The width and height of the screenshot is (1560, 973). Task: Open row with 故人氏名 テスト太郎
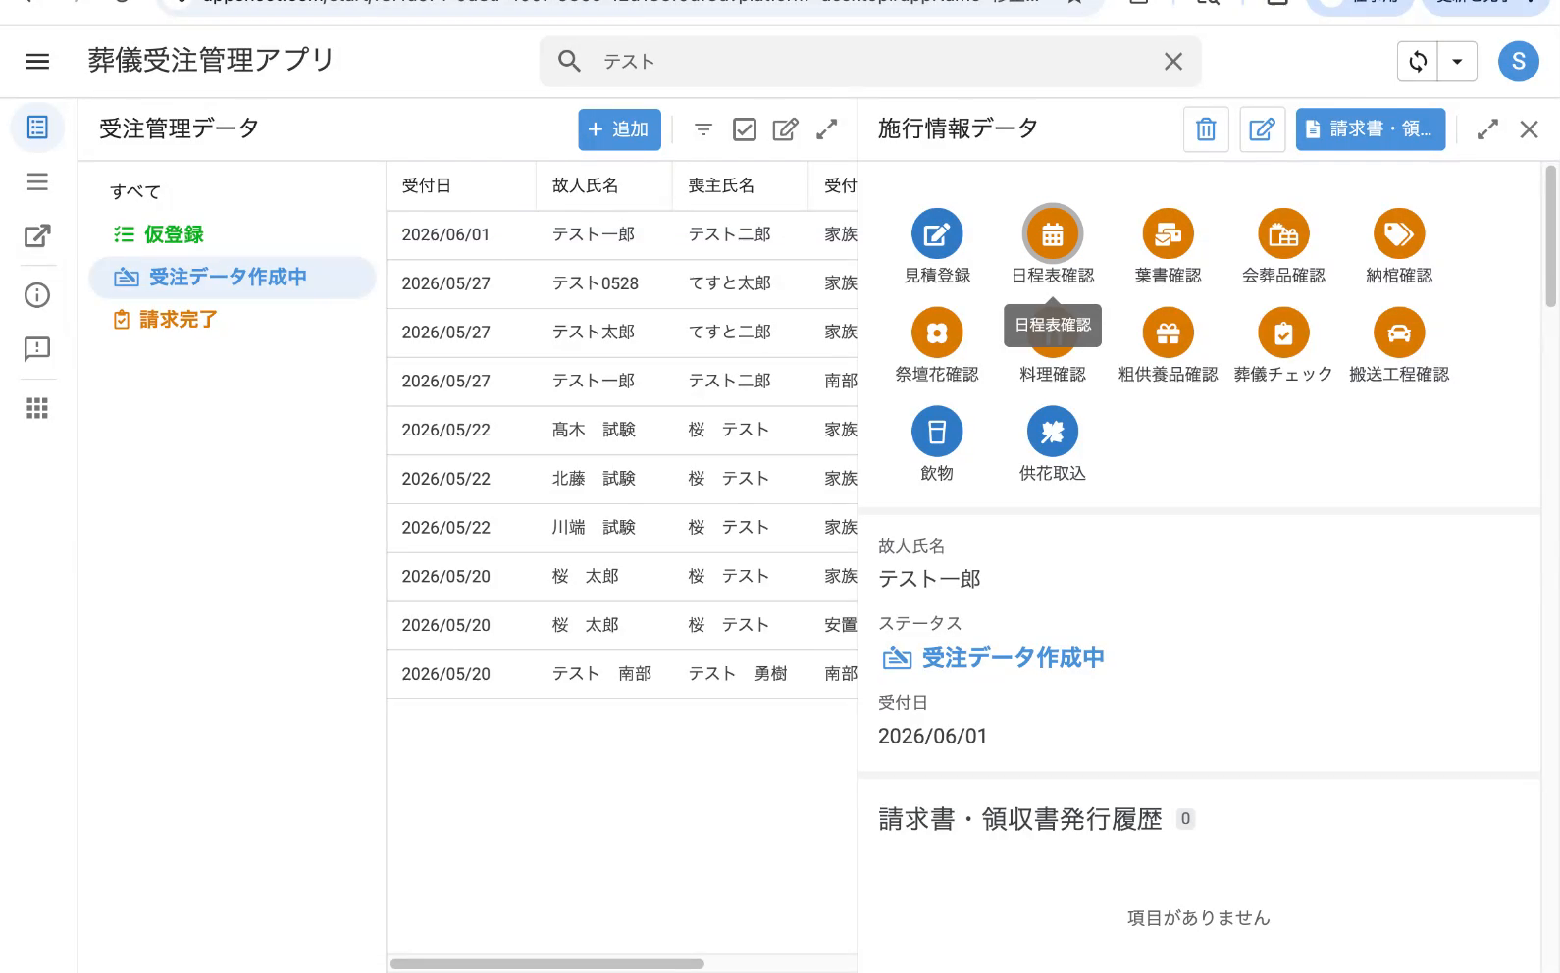[622, 333]
